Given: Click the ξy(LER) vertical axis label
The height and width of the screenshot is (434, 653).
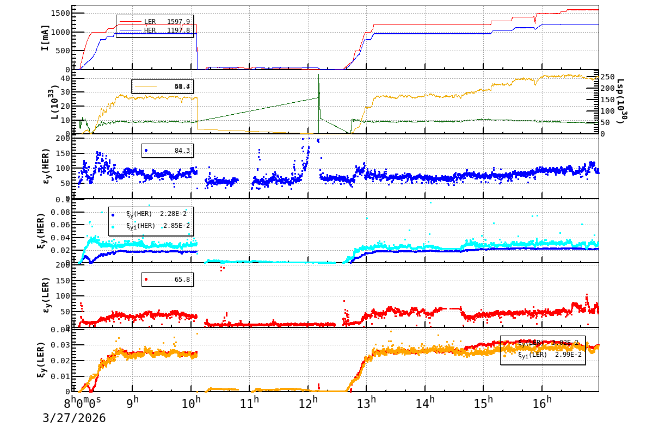Looking at the screenshot, I should click(41, 359).
